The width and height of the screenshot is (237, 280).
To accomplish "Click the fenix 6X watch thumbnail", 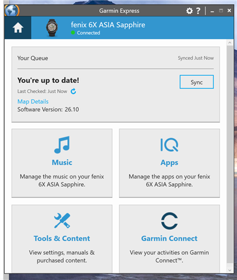I will coord(52,27).
